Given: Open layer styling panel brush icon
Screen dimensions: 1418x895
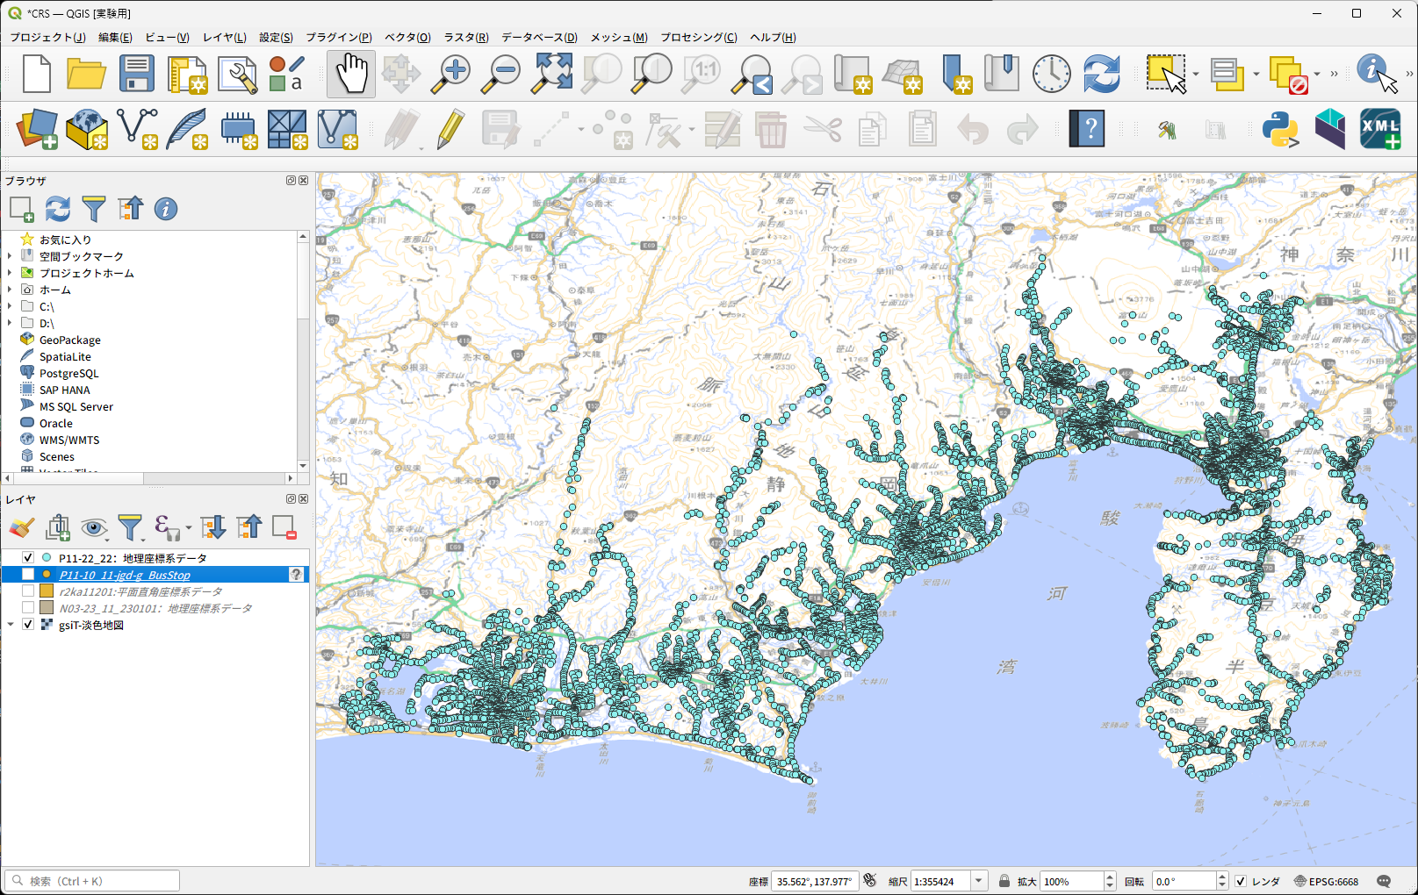Looking at the screenshot, I should (x=22, y=527).
